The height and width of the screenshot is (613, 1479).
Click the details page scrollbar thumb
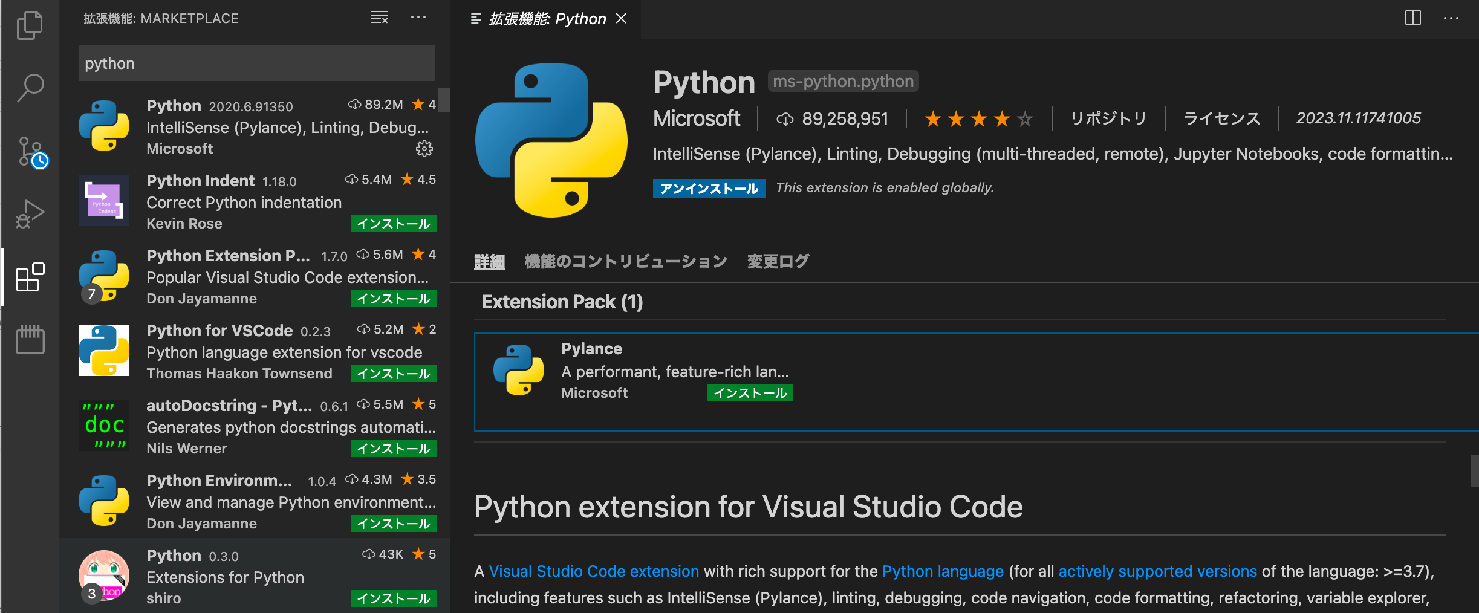click(1474, 470)
